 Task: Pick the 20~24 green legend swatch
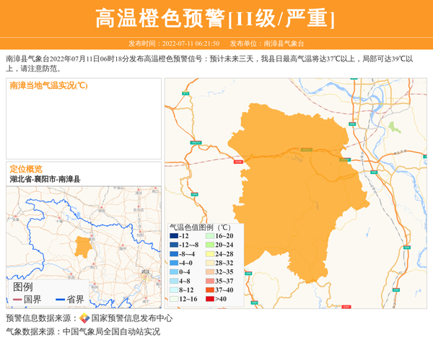click(210, 245)
